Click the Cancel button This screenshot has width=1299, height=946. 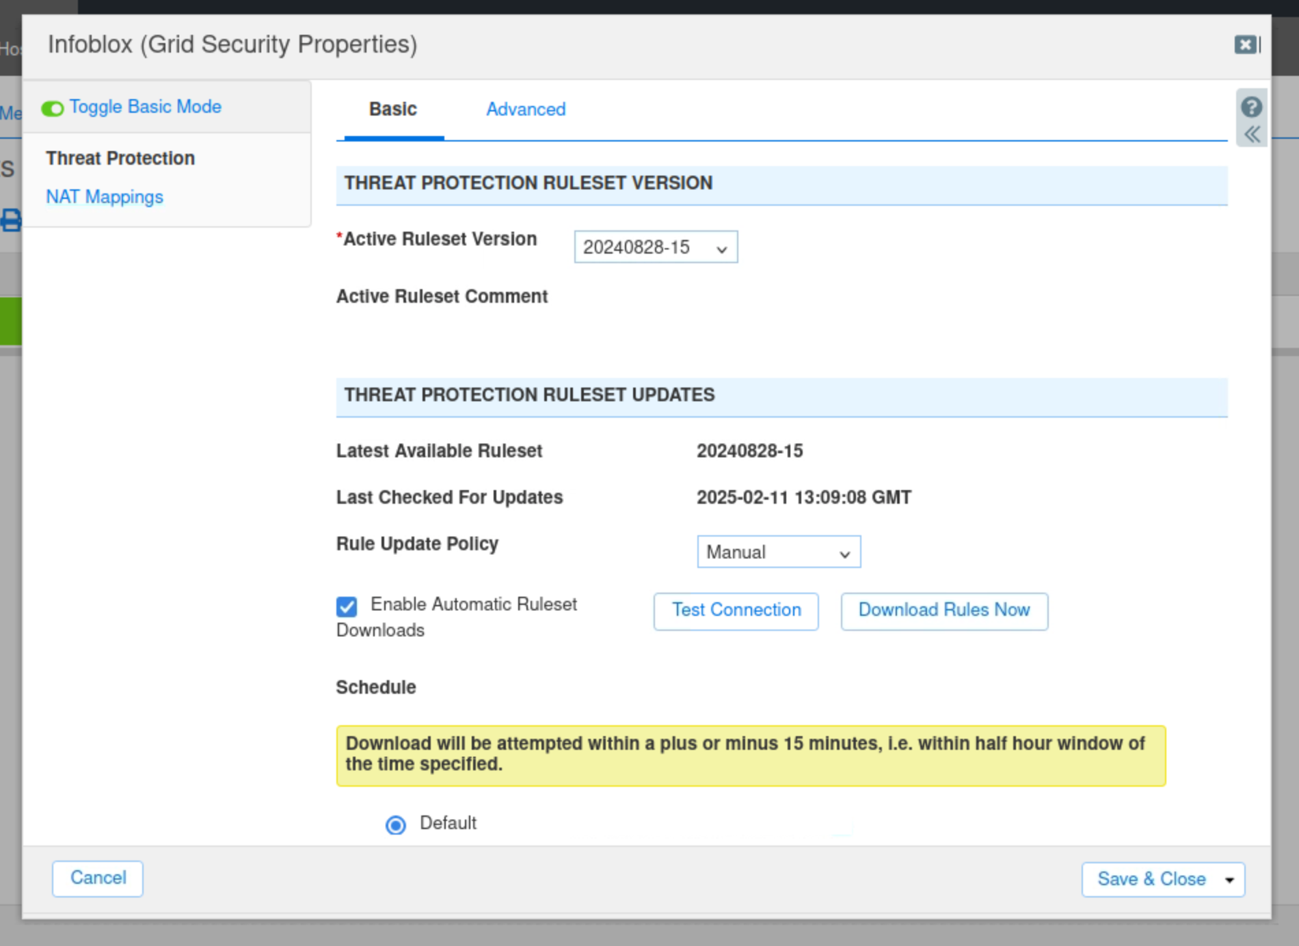tap(98, 878)
